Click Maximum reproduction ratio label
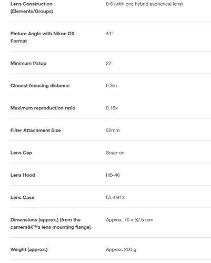Viewport: 211px width, 263px height. coord(43,108)
